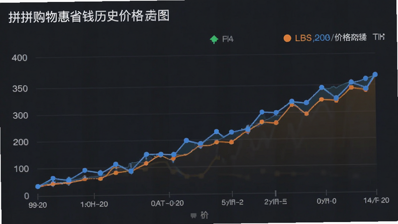Click the 价 label below chart
This screenshot has height=224, width=398.
pos(204,215)
